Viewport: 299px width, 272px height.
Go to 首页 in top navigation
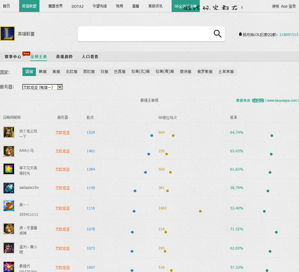pos(7,6)
